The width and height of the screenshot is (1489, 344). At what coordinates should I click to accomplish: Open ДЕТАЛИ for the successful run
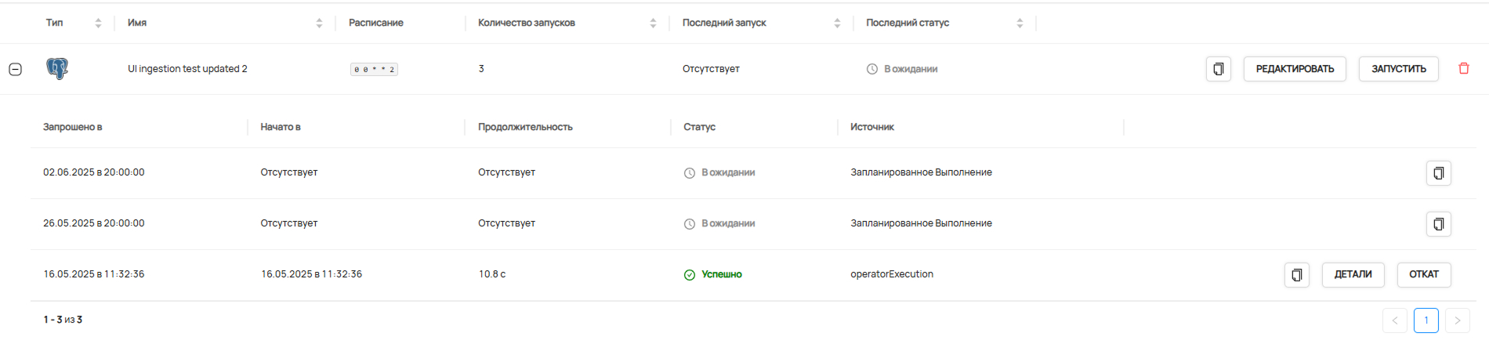pos(1353,275)
